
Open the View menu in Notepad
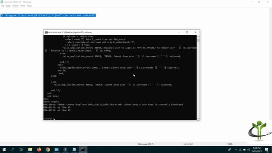click(23, 6)
